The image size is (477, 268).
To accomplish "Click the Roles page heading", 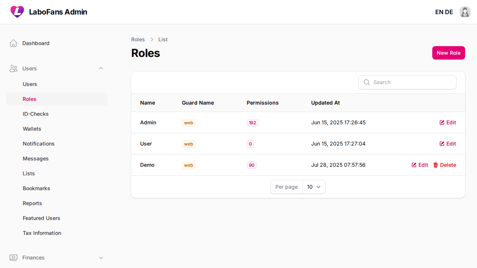I will 146,53.
